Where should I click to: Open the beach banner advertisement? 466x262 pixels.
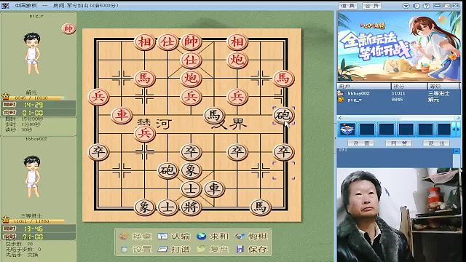tap(399, 47)
